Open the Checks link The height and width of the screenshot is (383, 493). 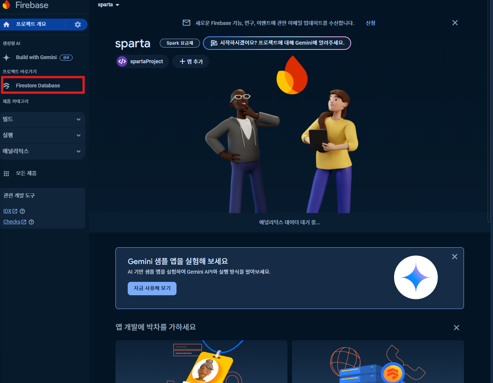point(12,222)
